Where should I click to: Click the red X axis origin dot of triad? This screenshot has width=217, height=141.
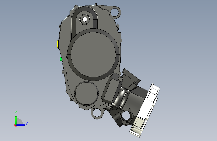click(x=16, y=125)
